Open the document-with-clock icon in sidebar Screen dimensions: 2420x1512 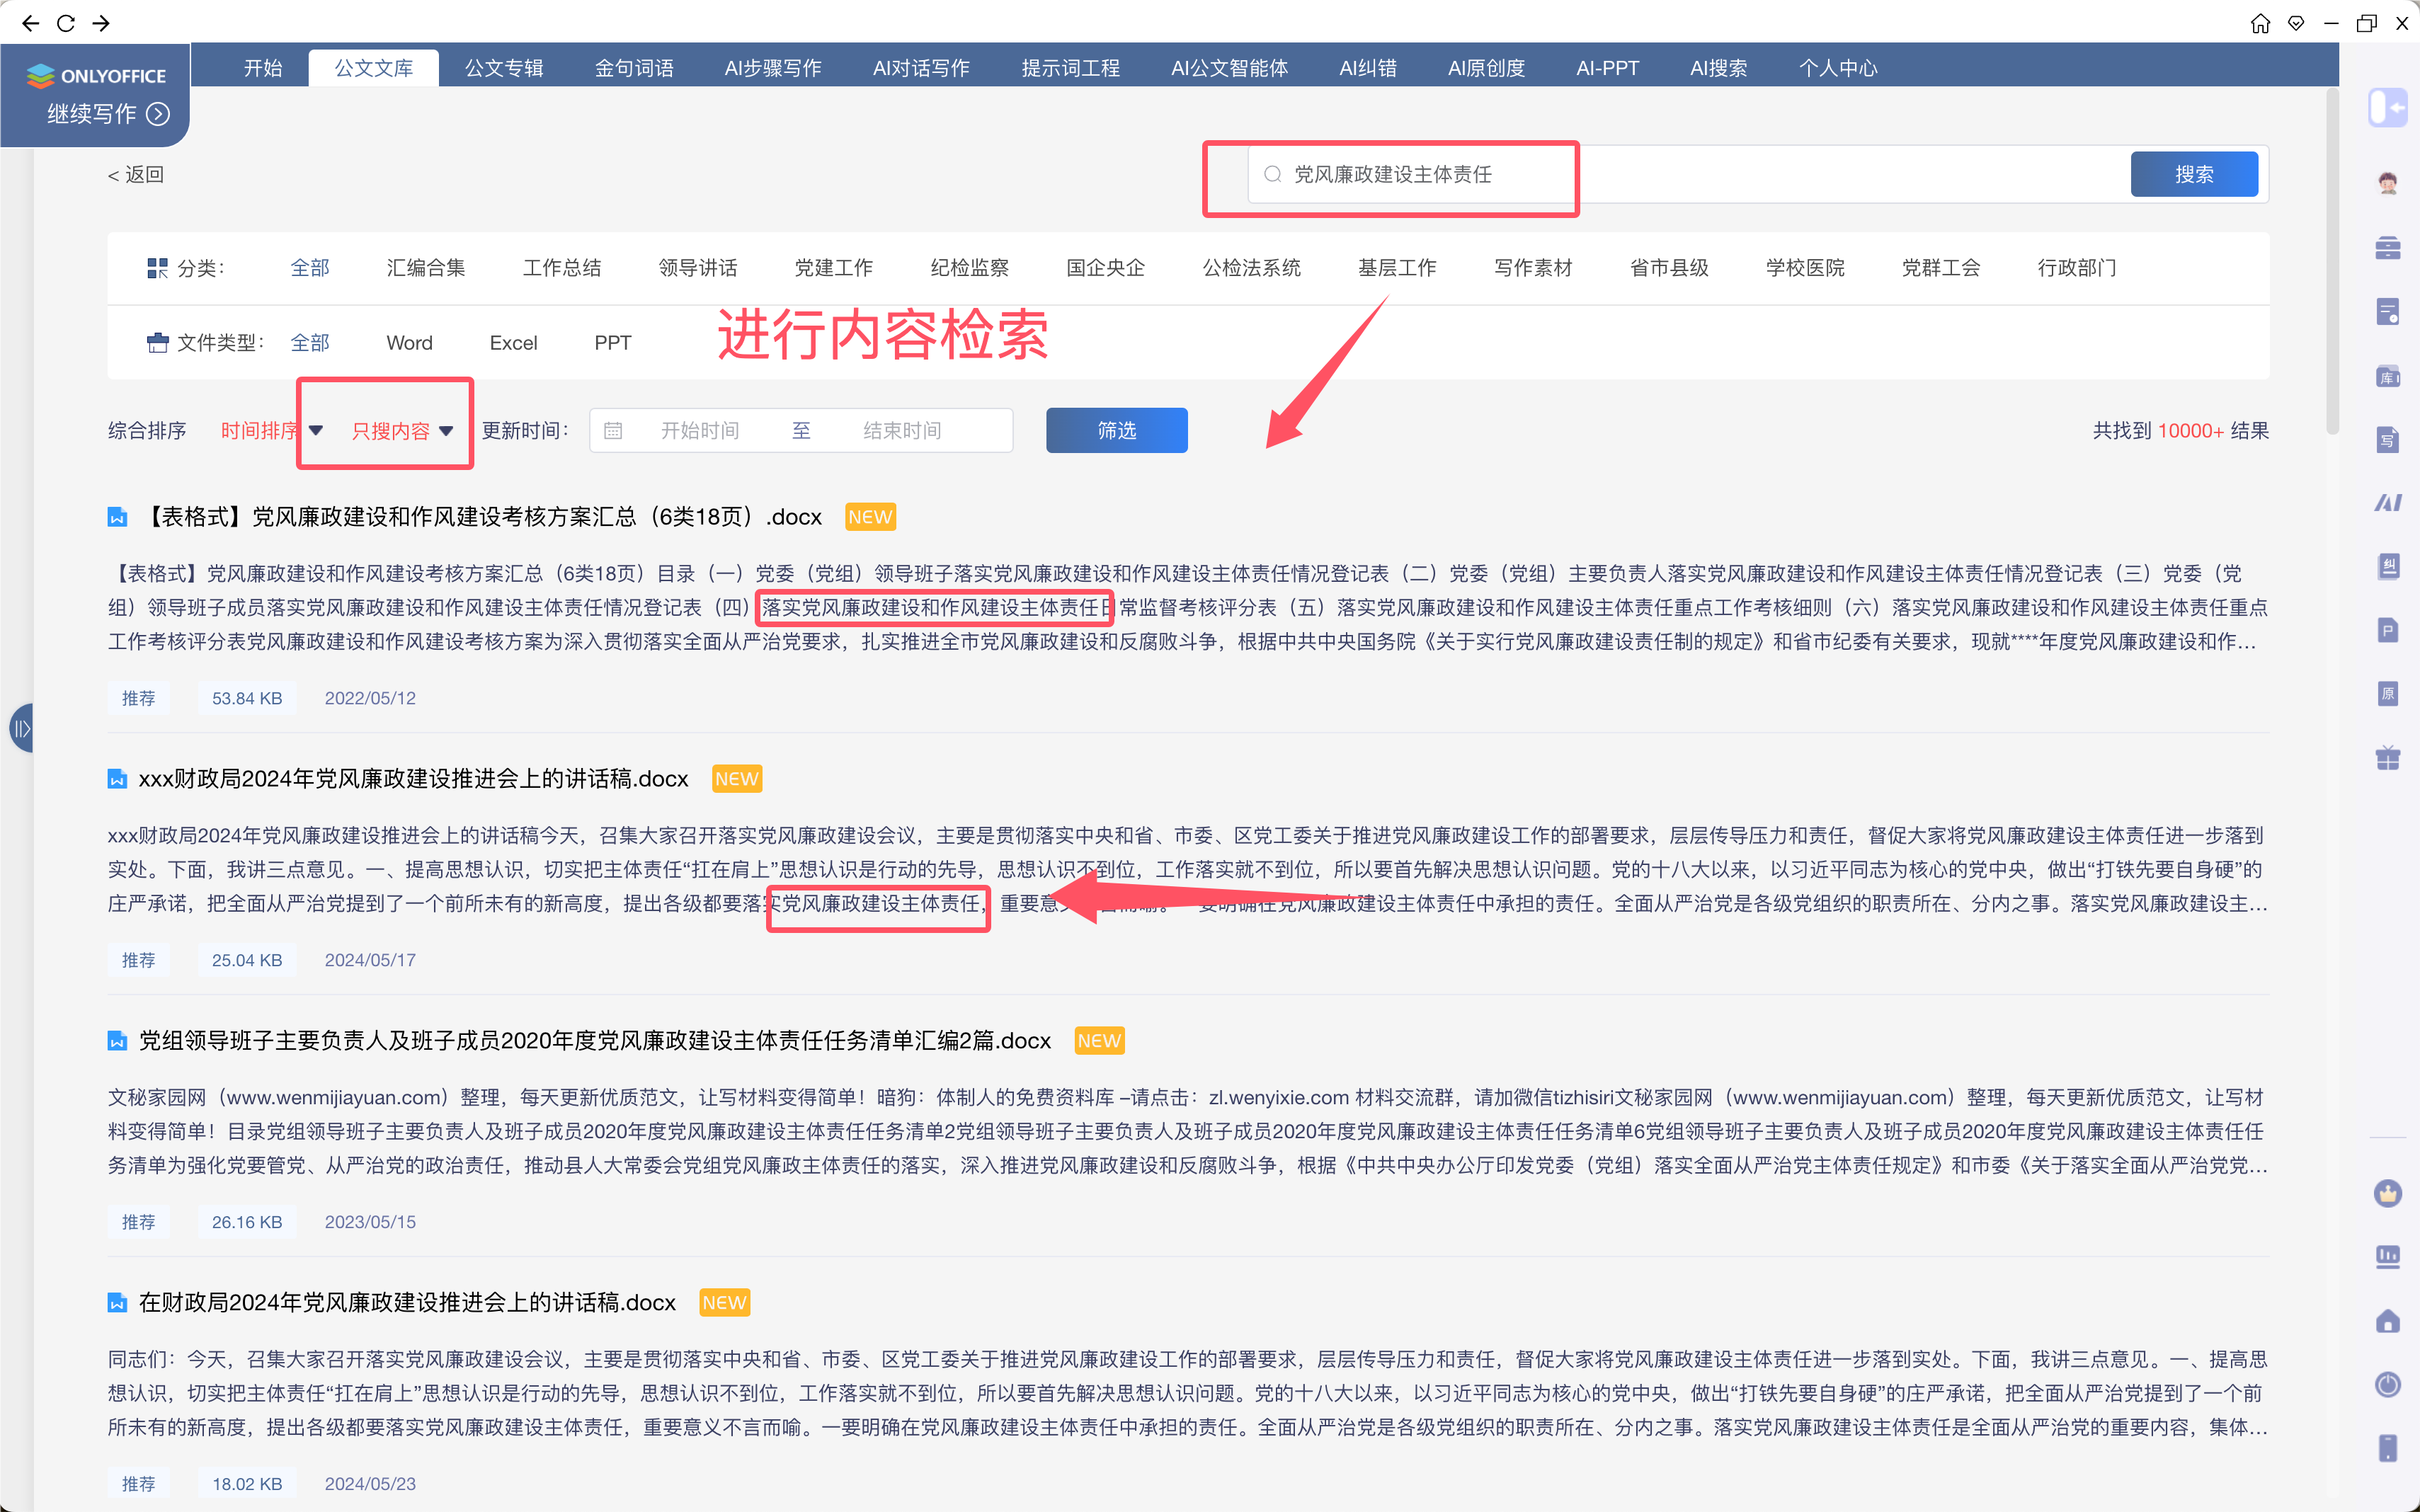[2388, 311]
